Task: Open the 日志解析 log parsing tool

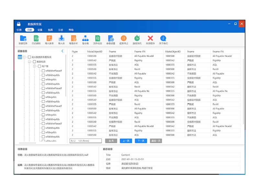Action: point(36,38)
